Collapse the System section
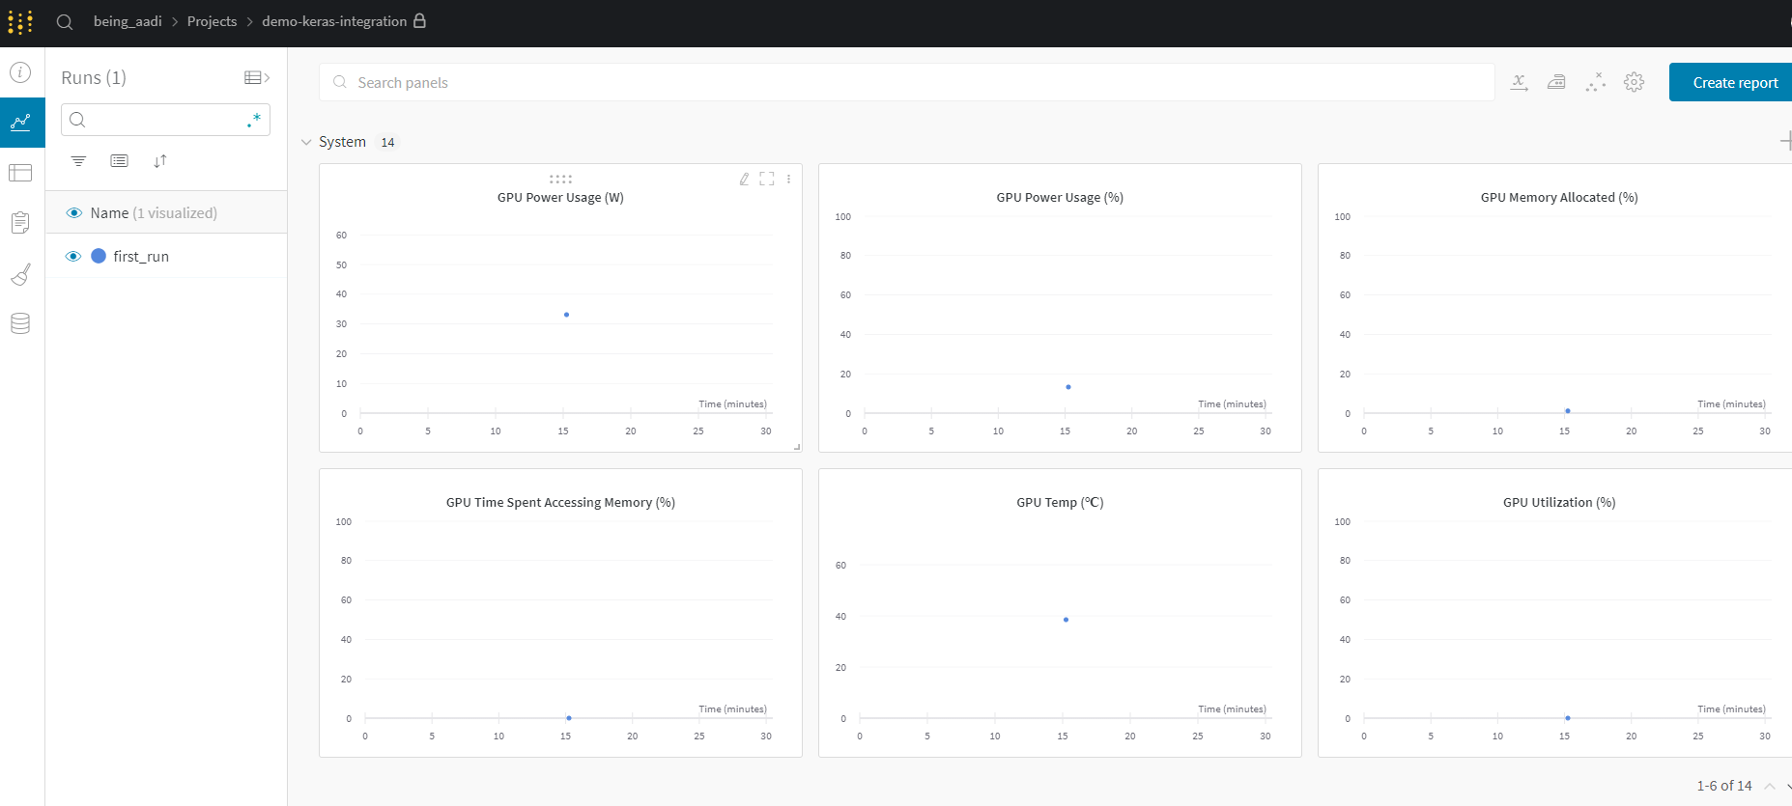The image size is (1792, 806). (306, 142)
